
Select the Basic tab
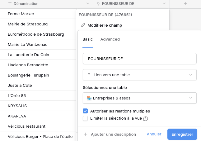(x=87, y=39)
